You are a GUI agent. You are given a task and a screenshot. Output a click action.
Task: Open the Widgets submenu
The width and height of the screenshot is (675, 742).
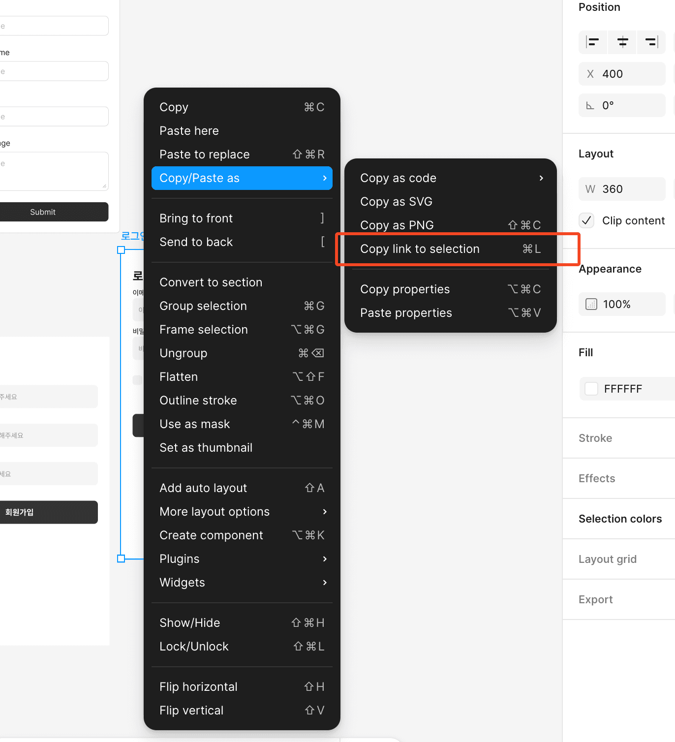(242, 583)
